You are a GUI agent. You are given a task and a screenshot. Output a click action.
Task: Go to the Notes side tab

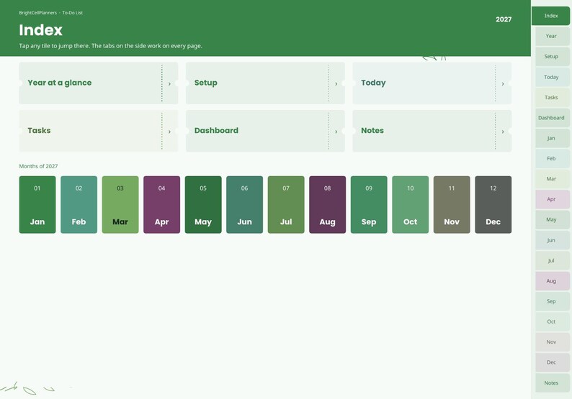coord(553,382)
